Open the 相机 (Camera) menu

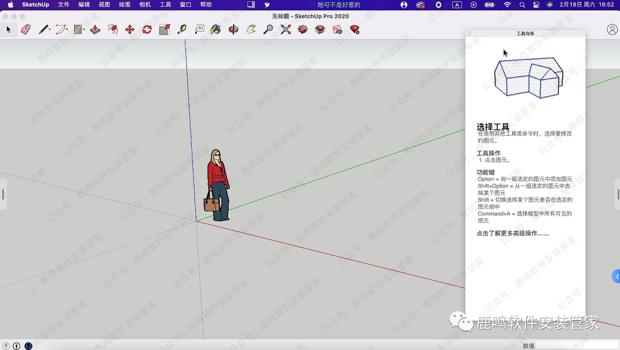145,5
